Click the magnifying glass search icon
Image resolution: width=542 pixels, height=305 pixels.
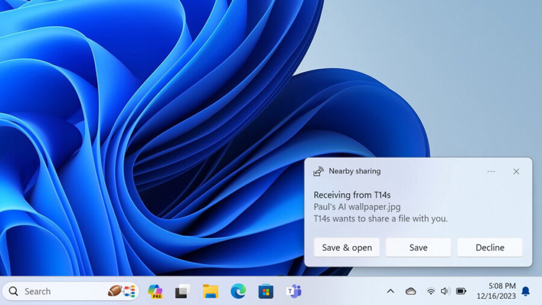tap(13, 291)
